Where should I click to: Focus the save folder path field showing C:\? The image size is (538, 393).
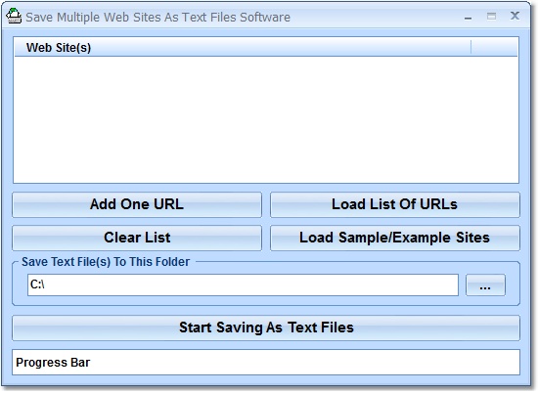[243, 284]
